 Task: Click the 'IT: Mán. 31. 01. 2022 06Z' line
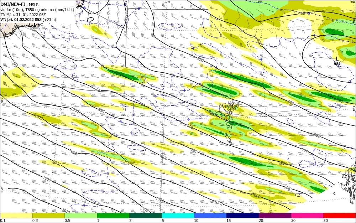[x=23, y=15]
